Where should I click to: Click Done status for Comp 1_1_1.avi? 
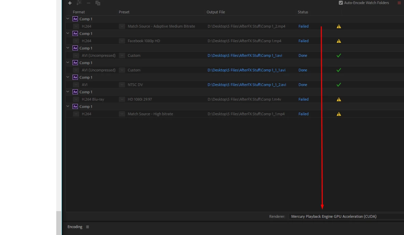[303, 70]
